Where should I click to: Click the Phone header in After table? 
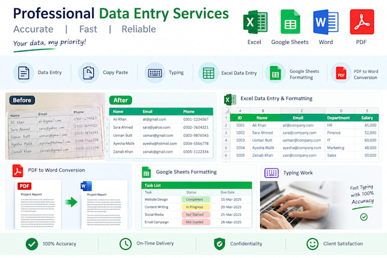click(189, 112)
